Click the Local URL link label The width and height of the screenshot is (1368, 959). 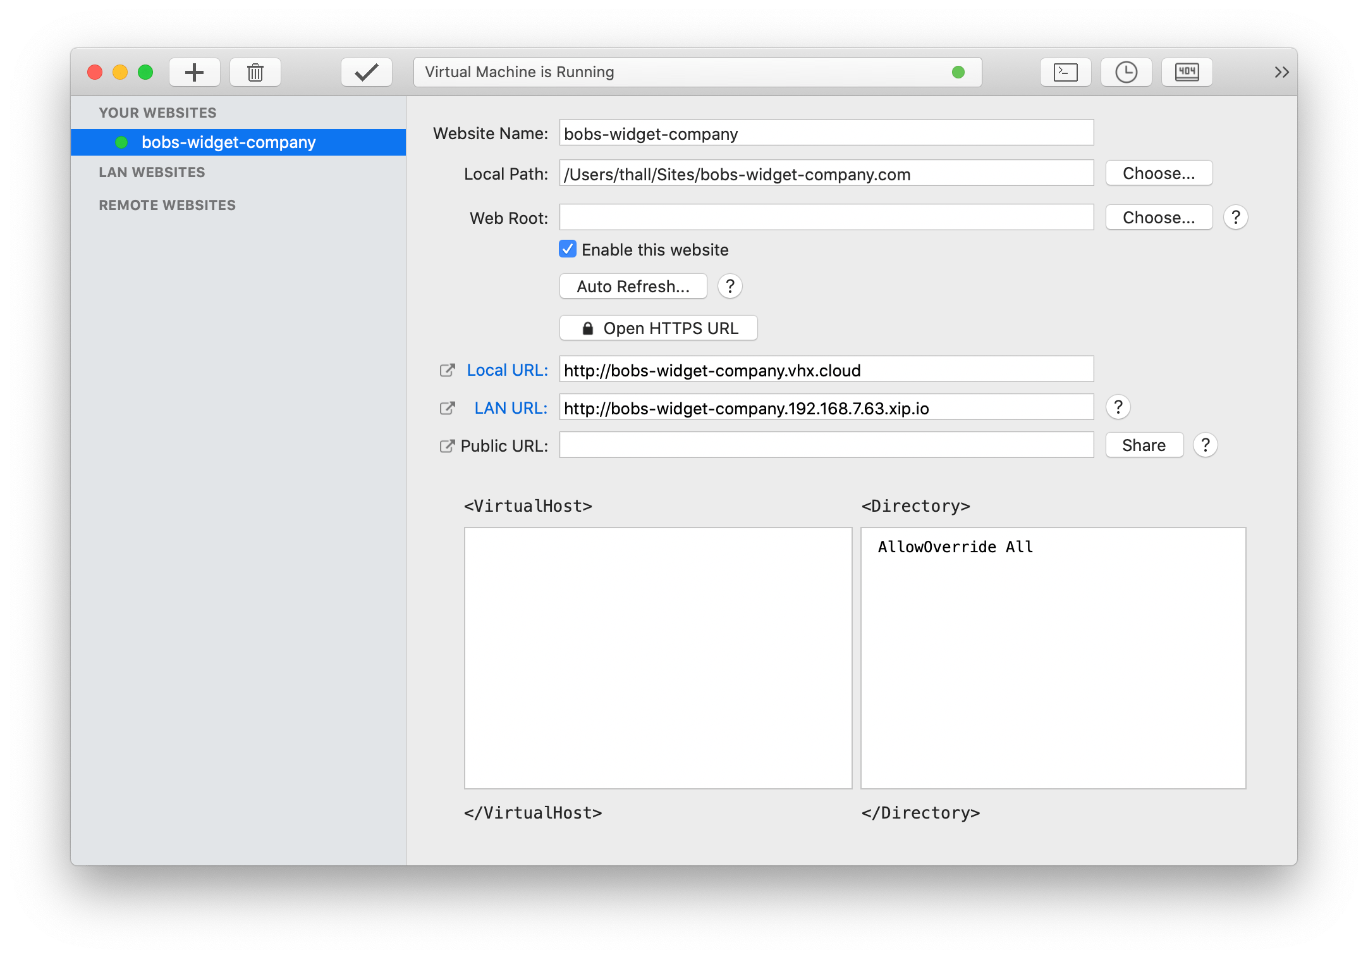coord(508,370)
